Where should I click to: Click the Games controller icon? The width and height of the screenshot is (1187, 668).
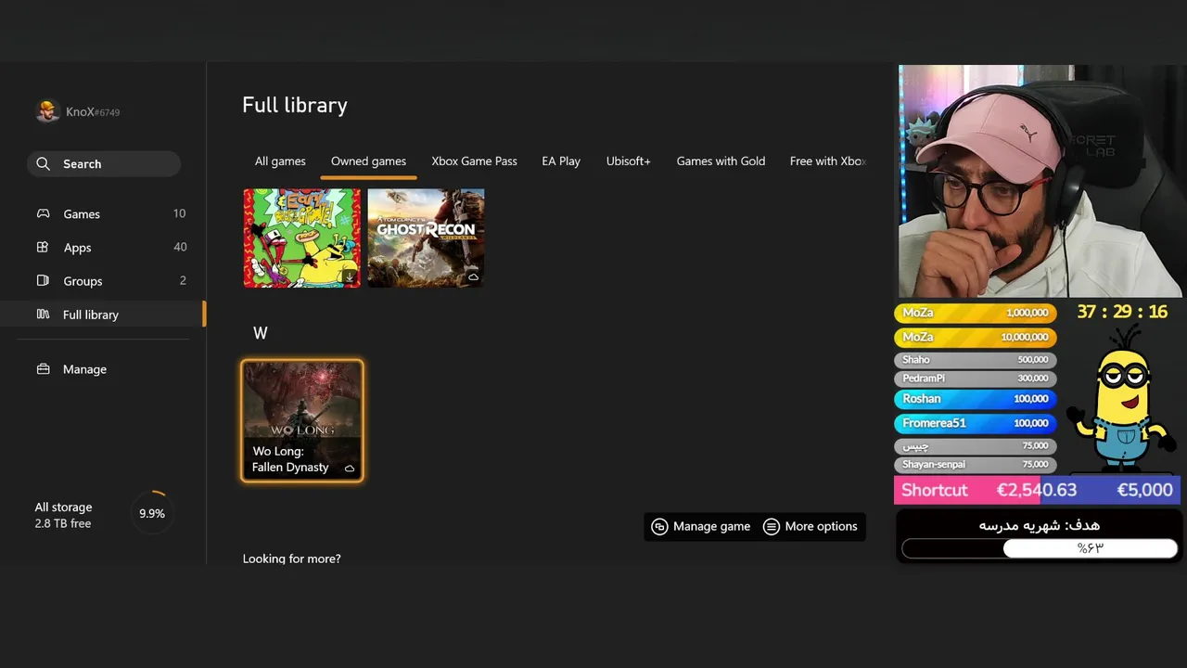coord(43,213)
